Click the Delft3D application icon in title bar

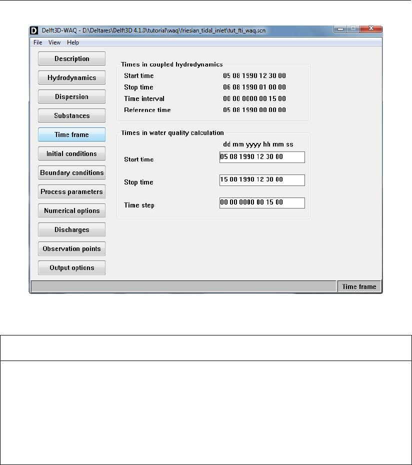34,30
